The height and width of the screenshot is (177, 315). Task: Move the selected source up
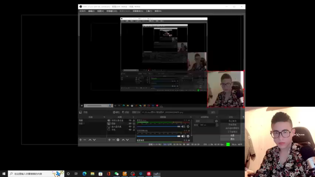click(x=123, y=140)
